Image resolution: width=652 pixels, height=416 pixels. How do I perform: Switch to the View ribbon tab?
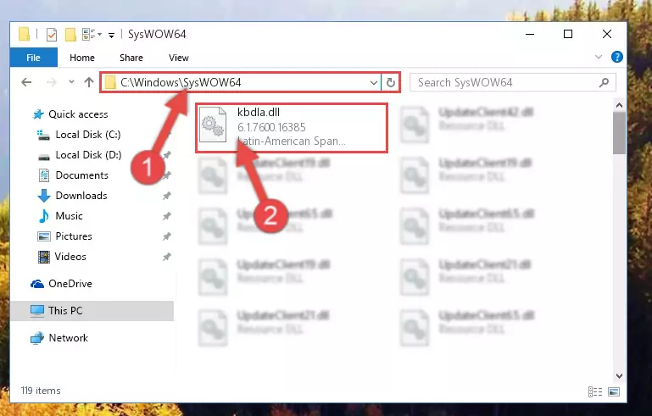[179, 58]
